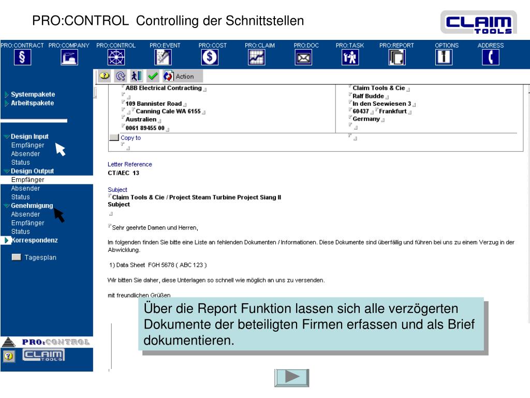This screenshot has height=398, width=530.
Task: Open the PRO:TASK people icon
Action: [x=350, y=57]
